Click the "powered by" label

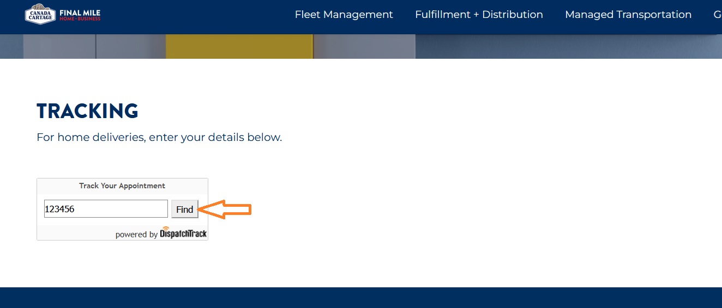136,235
